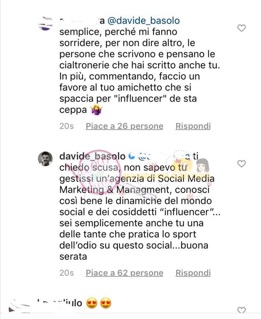Viewport: 261px width, 319px height.
Task: Open davide_basolo's profile picture
Action: point(45,159)
